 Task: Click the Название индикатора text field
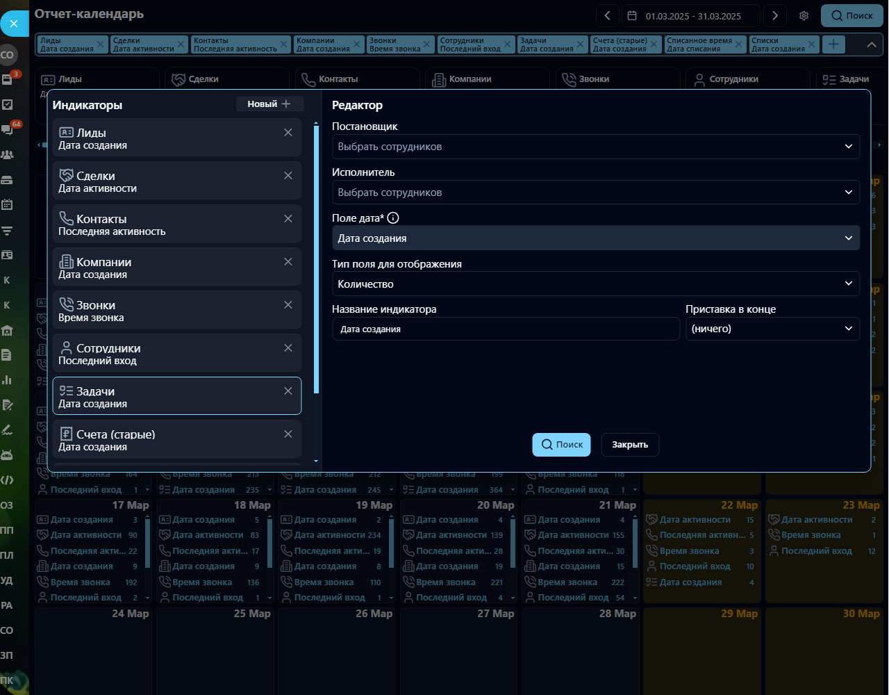pyautogui.click(x=505, y=329)
